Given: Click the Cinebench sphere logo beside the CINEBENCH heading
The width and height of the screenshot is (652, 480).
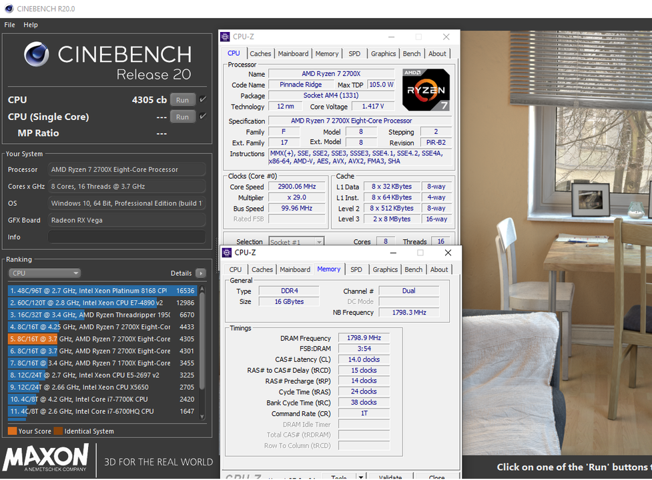Looking at the screenshot, I should tap(36, 55).
